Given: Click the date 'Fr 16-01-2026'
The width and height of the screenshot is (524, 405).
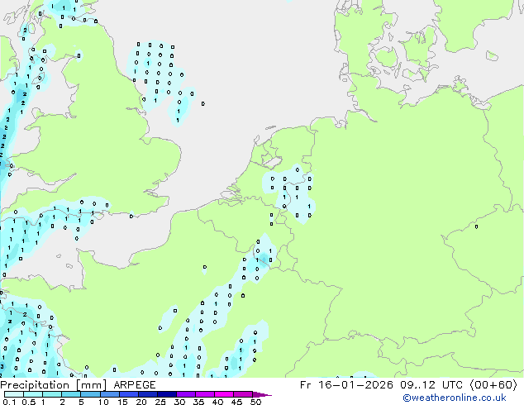Looking at the screenshot, I should [346, 385].
